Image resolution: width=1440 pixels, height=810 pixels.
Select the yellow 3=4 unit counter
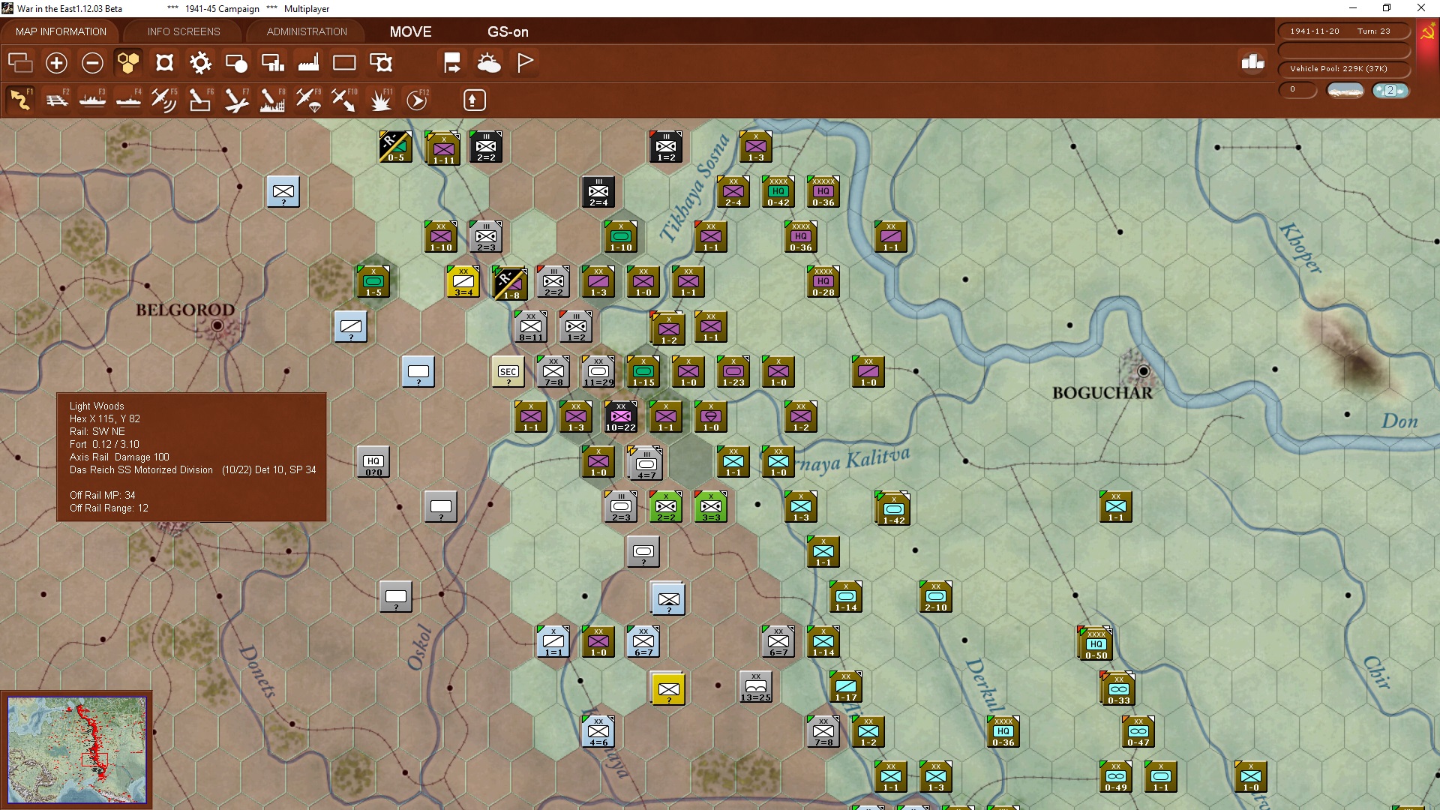click(463, 282)
